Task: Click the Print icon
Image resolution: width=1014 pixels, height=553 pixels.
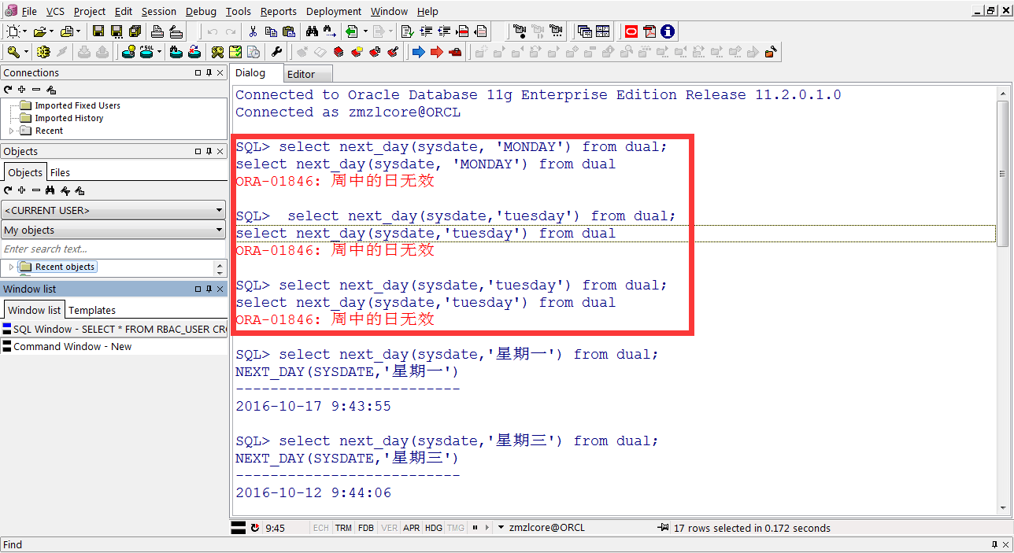Action: point(157,31)
